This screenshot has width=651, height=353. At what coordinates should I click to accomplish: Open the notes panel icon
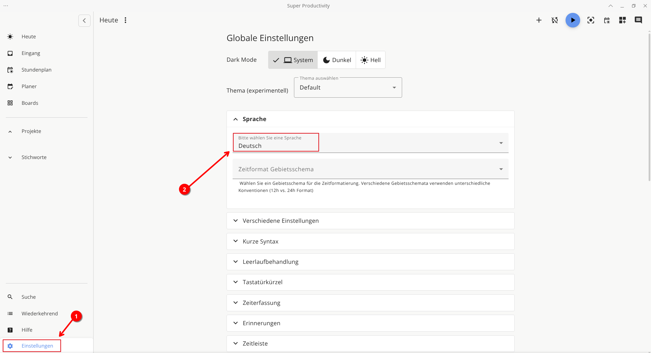(638, 20)
